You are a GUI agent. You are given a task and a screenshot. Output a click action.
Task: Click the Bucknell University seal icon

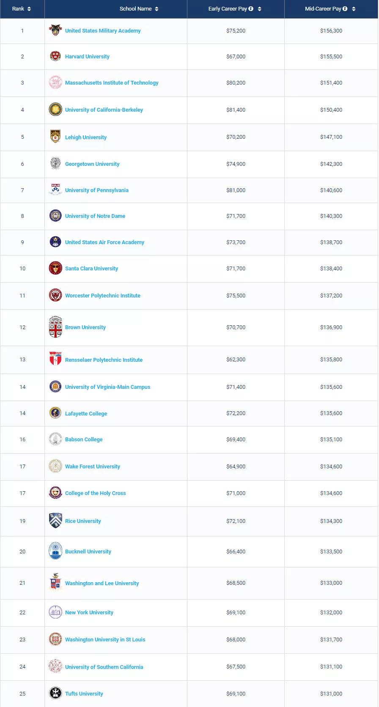(55, 551)
